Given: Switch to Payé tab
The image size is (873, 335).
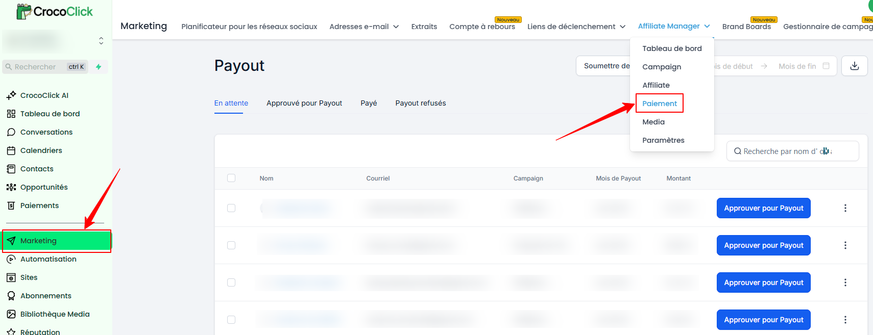Looking at the screenshot, I should (x=369, y=103).
